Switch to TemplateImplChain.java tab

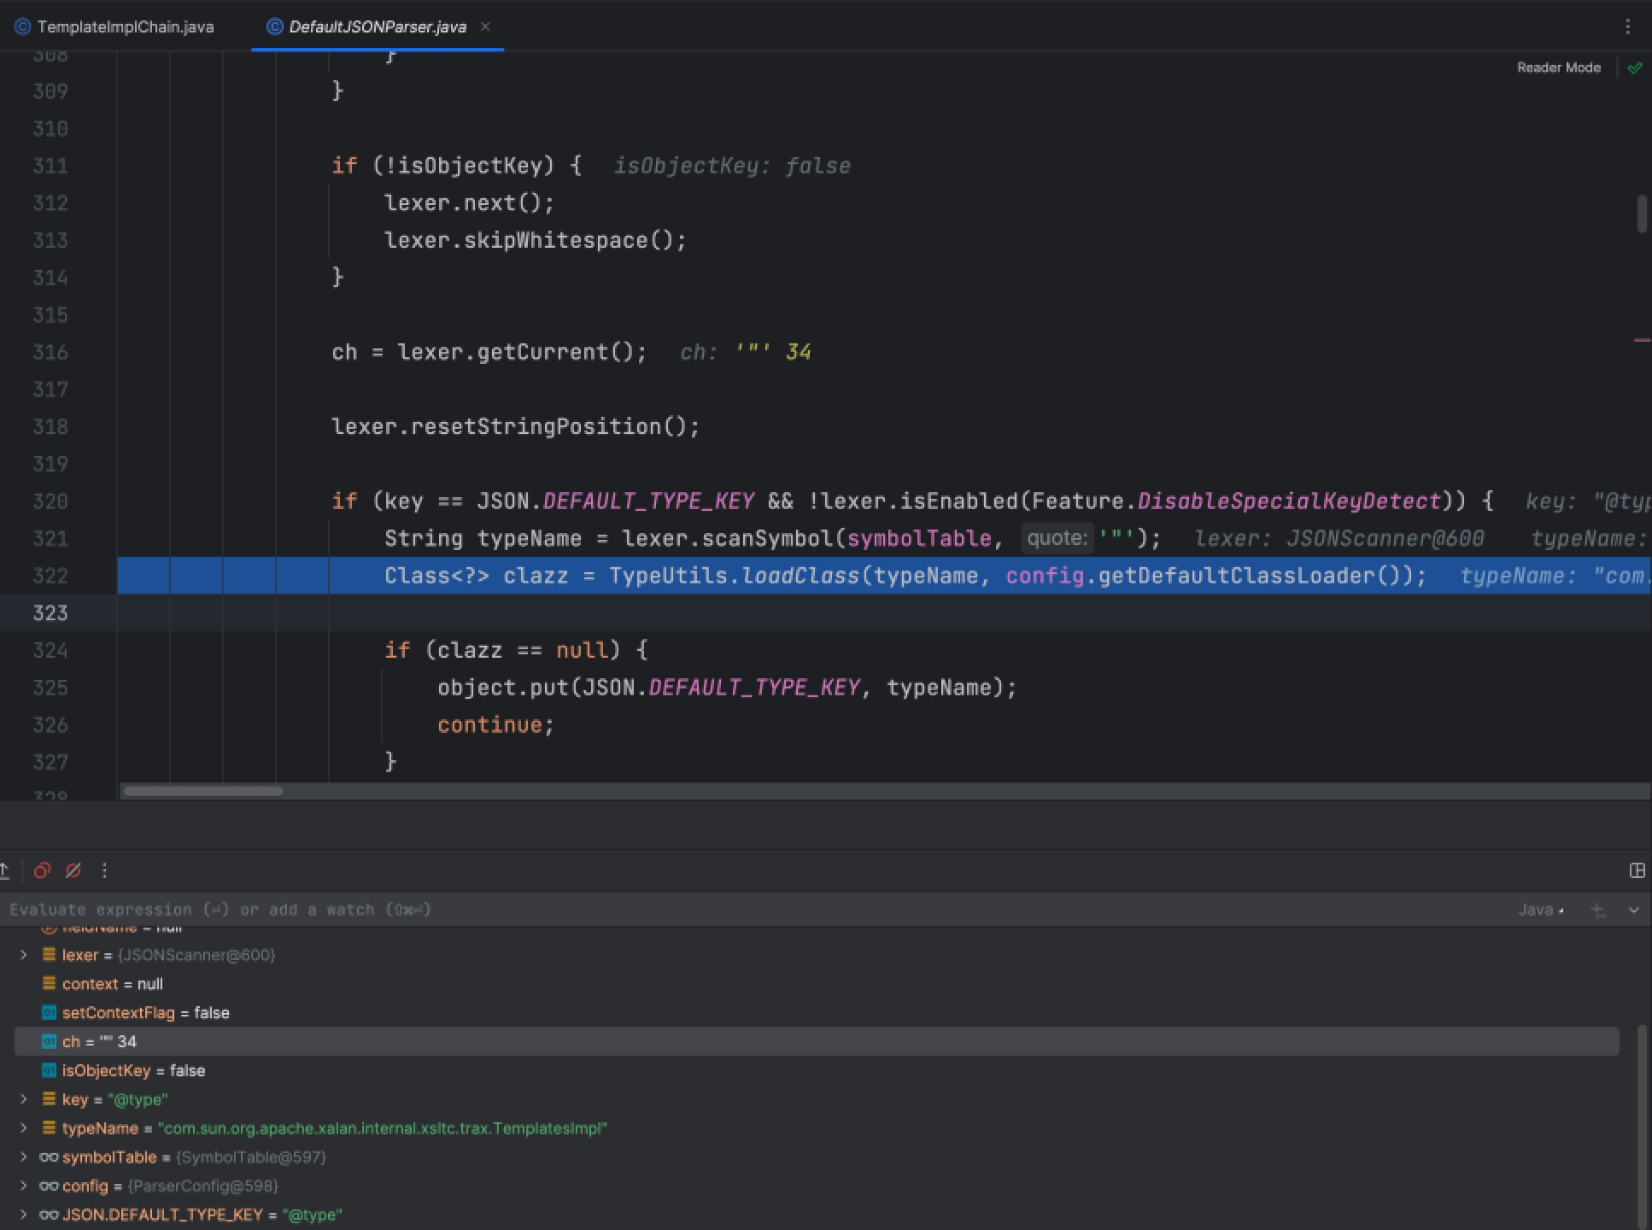point(114,26)
